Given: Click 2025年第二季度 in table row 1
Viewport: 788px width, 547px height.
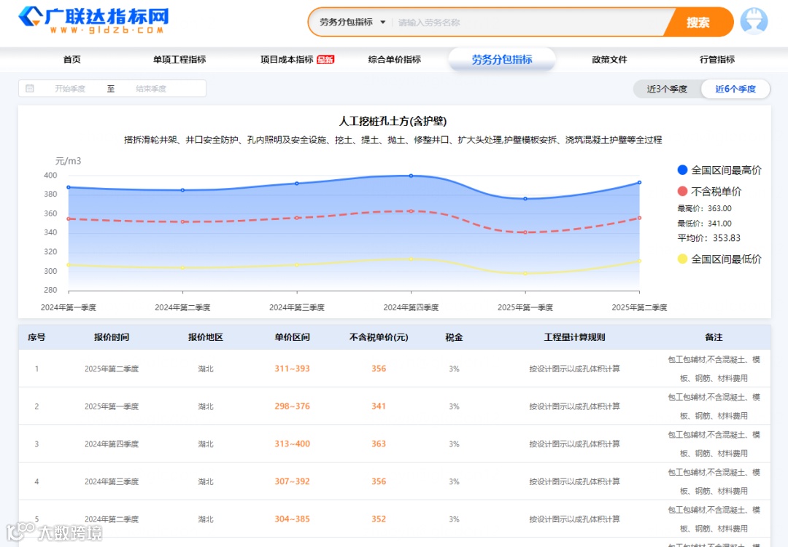Looking at the screenshot, I should coord(112,369).
